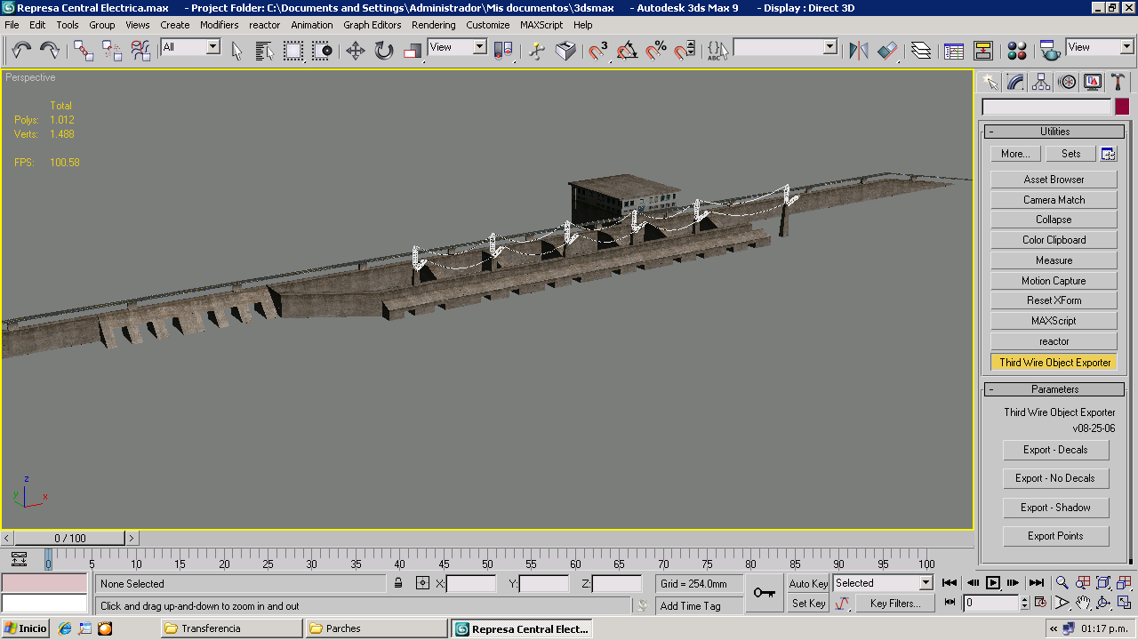The height and width of the screenshot is (640, 1138).
Task: Switch to Display command panel tab
Action: click(1093, 83)
